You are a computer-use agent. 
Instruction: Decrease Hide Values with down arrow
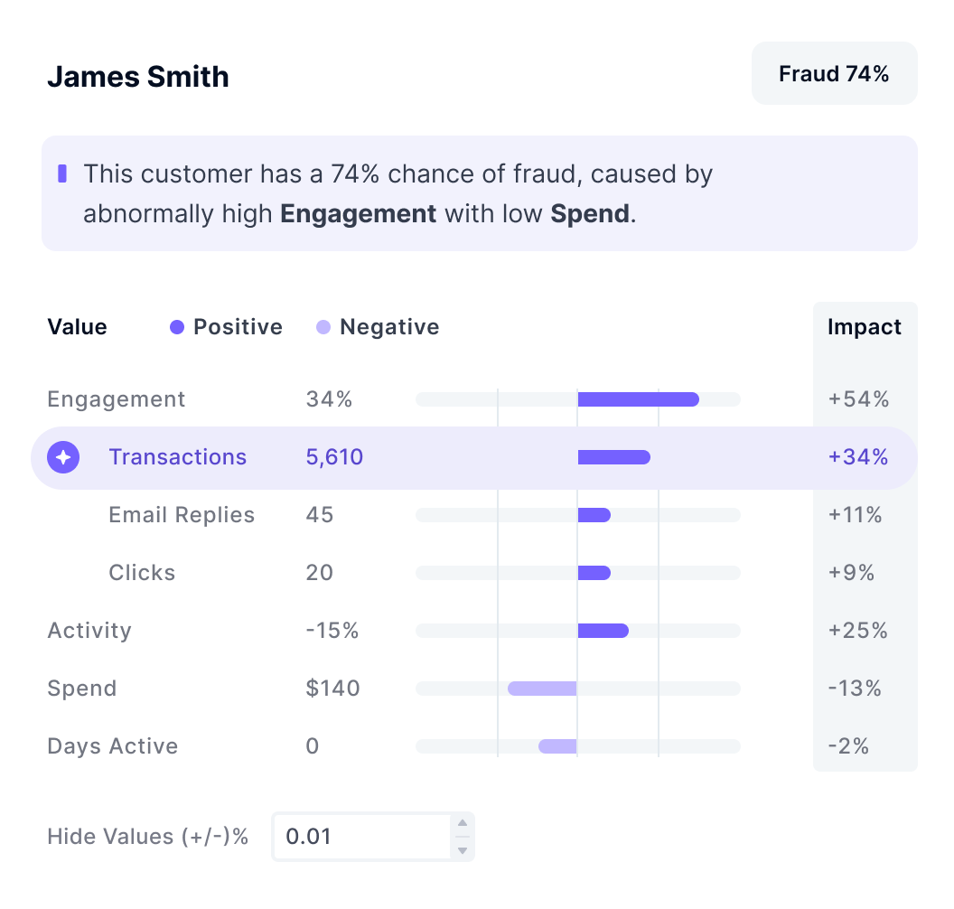[463, 850]
